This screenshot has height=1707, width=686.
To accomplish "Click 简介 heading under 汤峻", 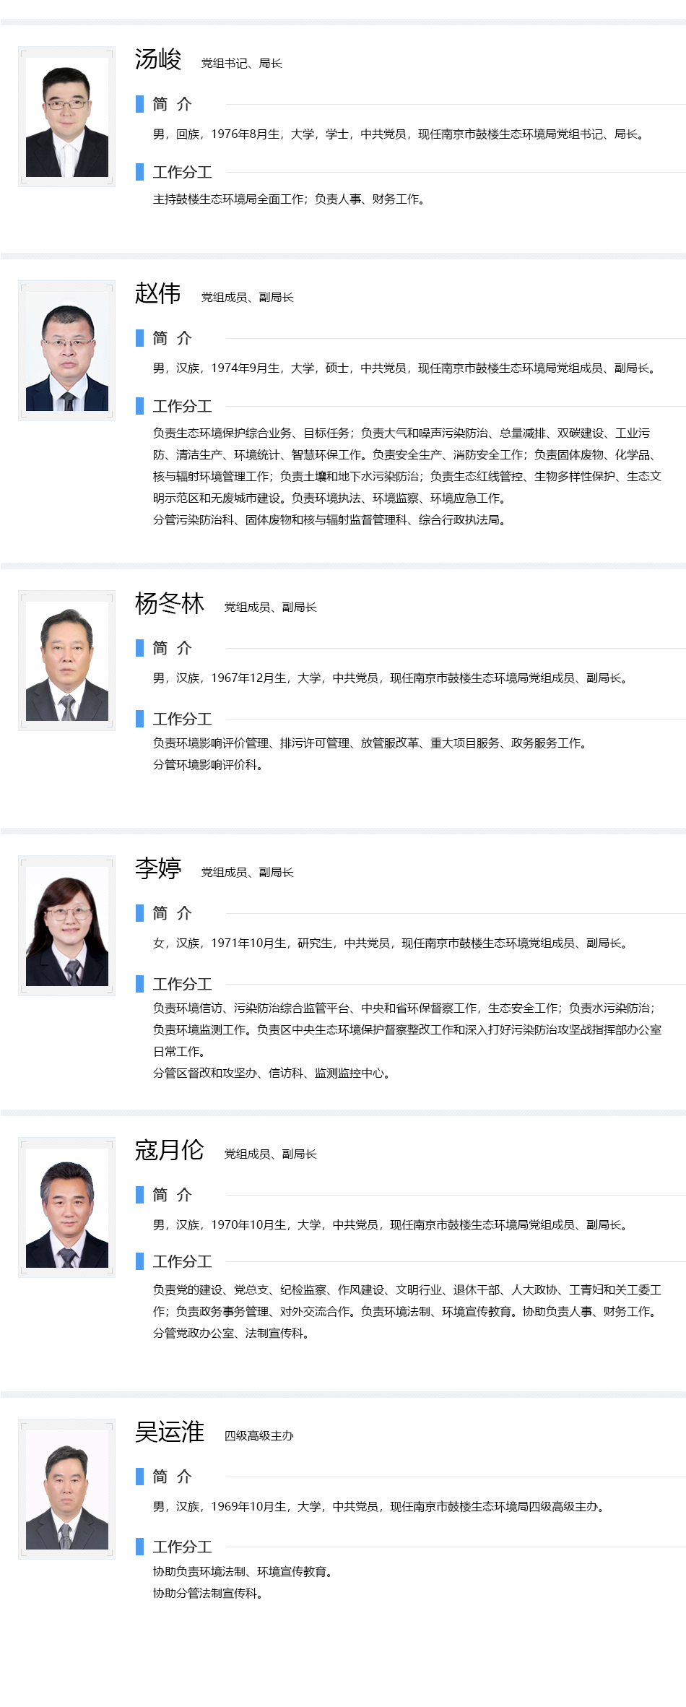I will point(172,104).
